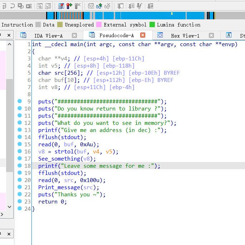Viewport: 245px width, 245px height.
Task: Toggle breakpoint dot on line 16
Action: pyautogui.click(x=20, y=151)
